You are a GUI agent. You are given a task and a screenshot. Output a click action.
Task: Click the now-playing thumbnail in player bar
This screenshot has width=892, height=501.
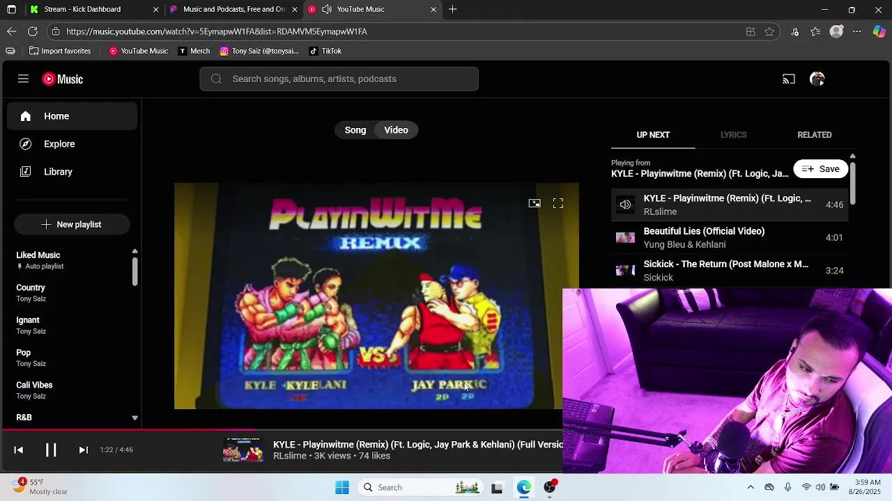pos(243,450)
